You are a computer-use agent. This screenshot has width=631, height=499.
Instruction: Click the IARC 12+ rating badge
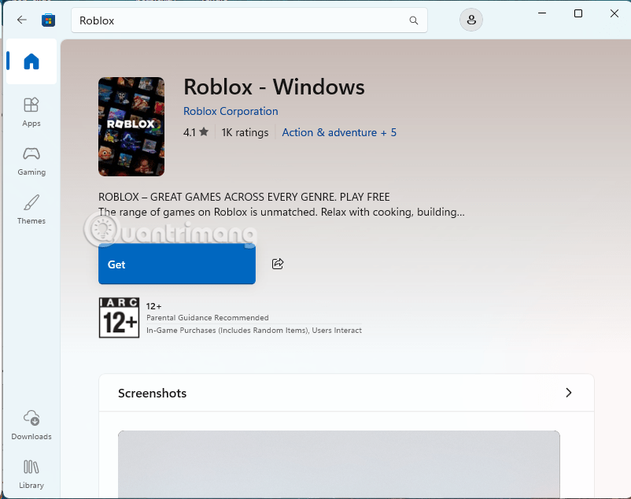119,317
